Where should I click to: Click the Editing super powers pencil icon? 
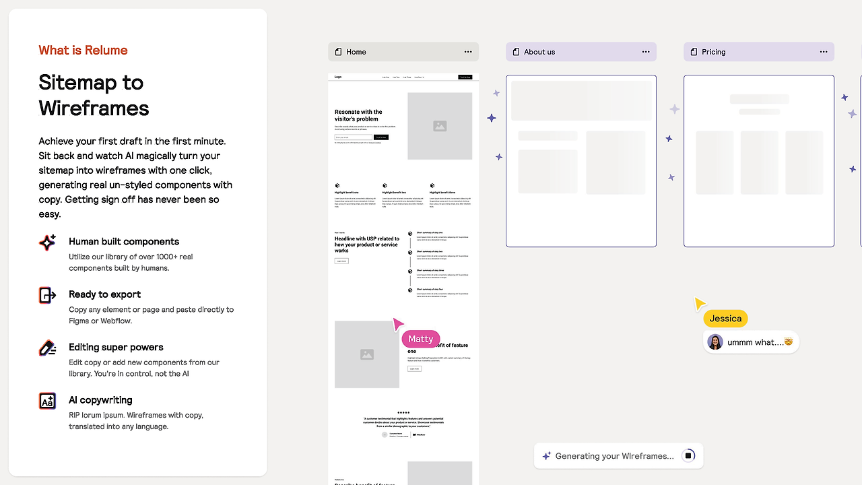pyautogui.click(x=47, y=348)
